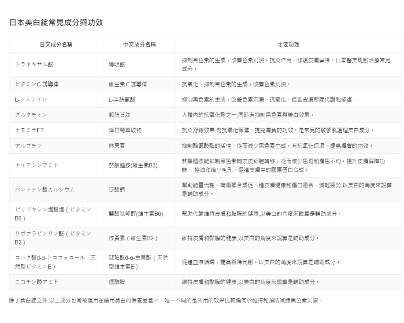
Task: Click the L-半胱氨酸 effect description
Action: point(288,100)
